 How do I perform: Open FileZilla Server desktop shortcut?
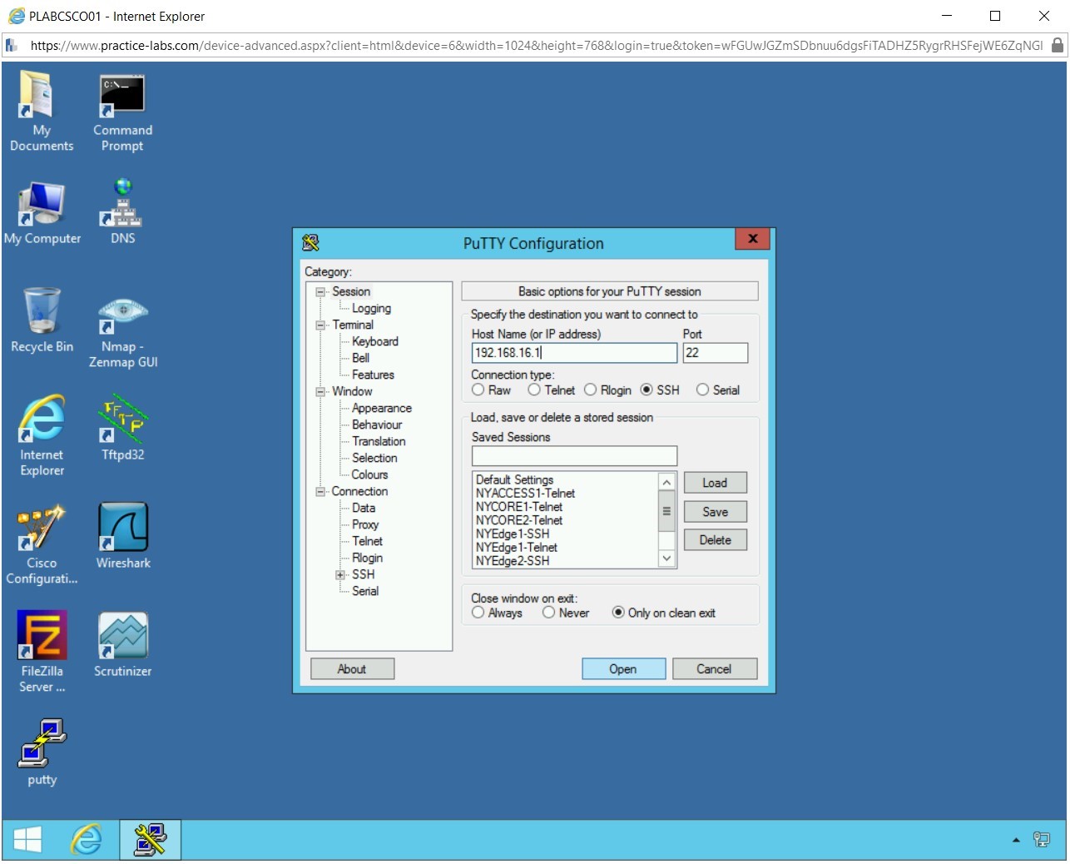pos(42,652)
